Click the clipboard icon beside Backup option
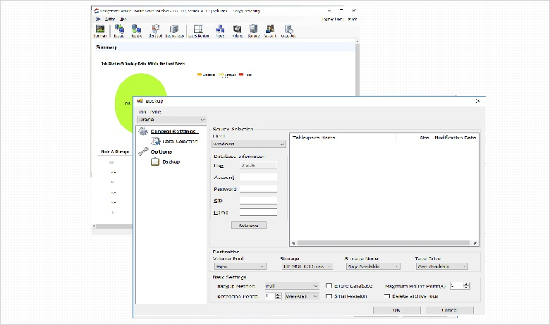The width and height of the screenshot is (550, 325). (x=155, y=161)
